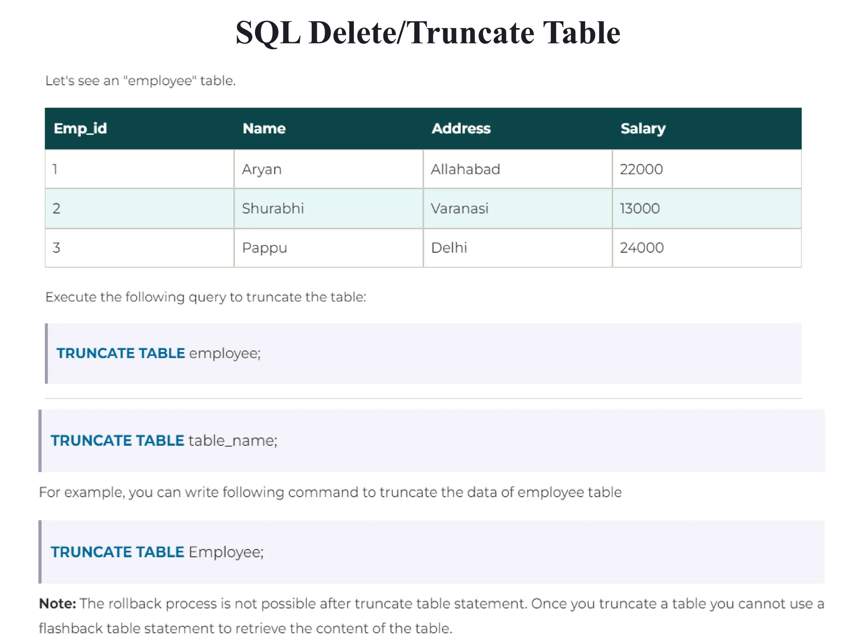This screenshot has height=642, width=856.
Task: Click the code 'TRUNCATE TABLE table_name;'
Action: pyautogui.click(x=164, y=441)
